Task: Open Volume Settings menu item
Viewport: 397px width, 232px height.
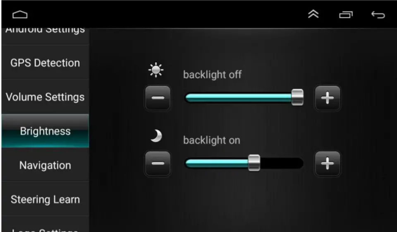Action: click(x=45, y=97)
